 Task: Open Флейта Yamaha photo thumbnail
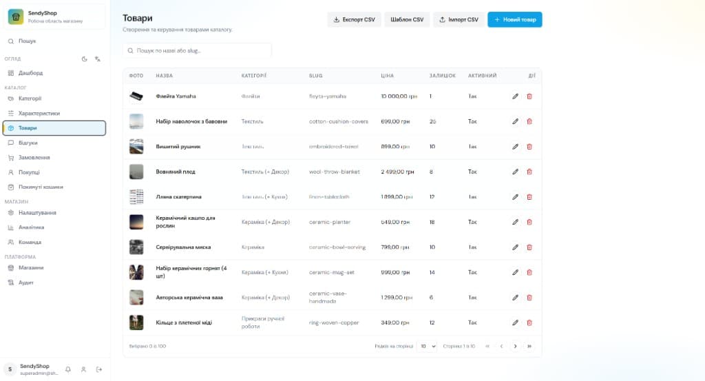(x=136, y=96)
